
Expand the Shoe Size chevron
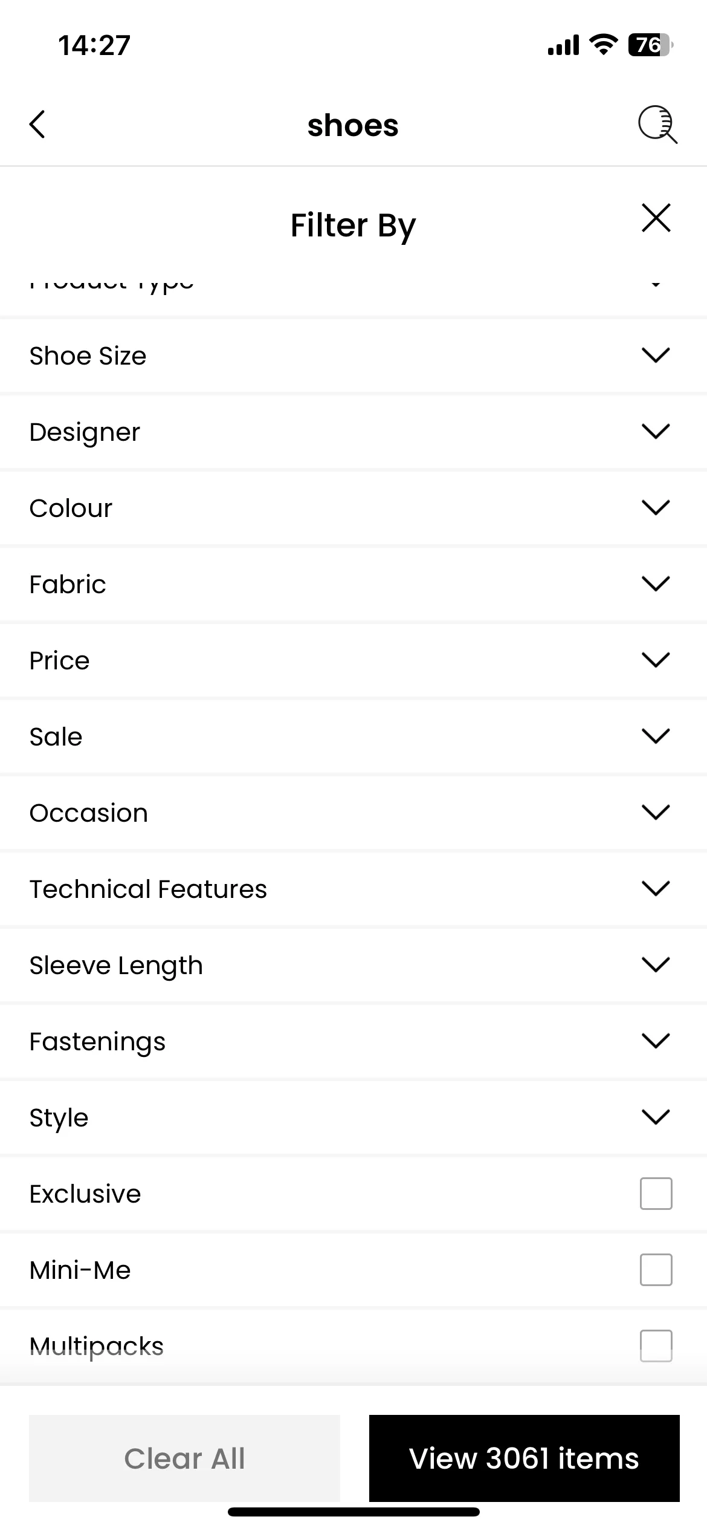click(656, 355)
